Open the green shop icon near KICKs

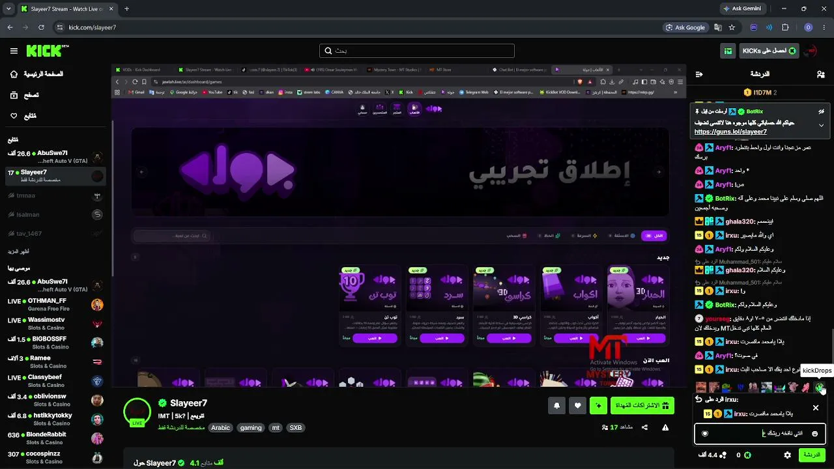[728, 51]
